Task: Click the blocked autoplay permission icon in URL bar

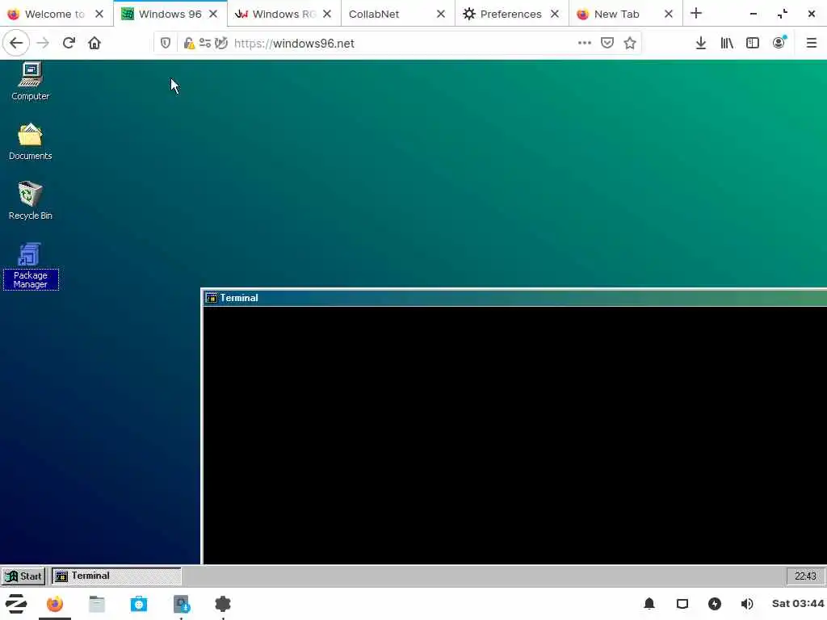Action: pyautogui.click(x=221, y=44)
